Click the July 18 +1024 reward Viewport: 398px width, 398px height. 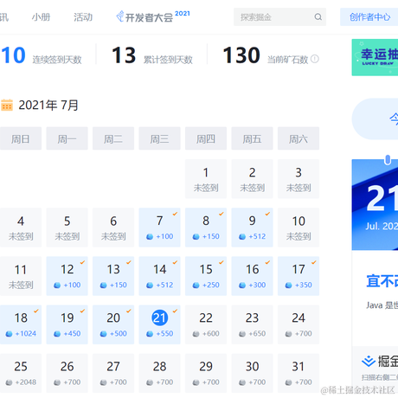click(x=21, y=324)
